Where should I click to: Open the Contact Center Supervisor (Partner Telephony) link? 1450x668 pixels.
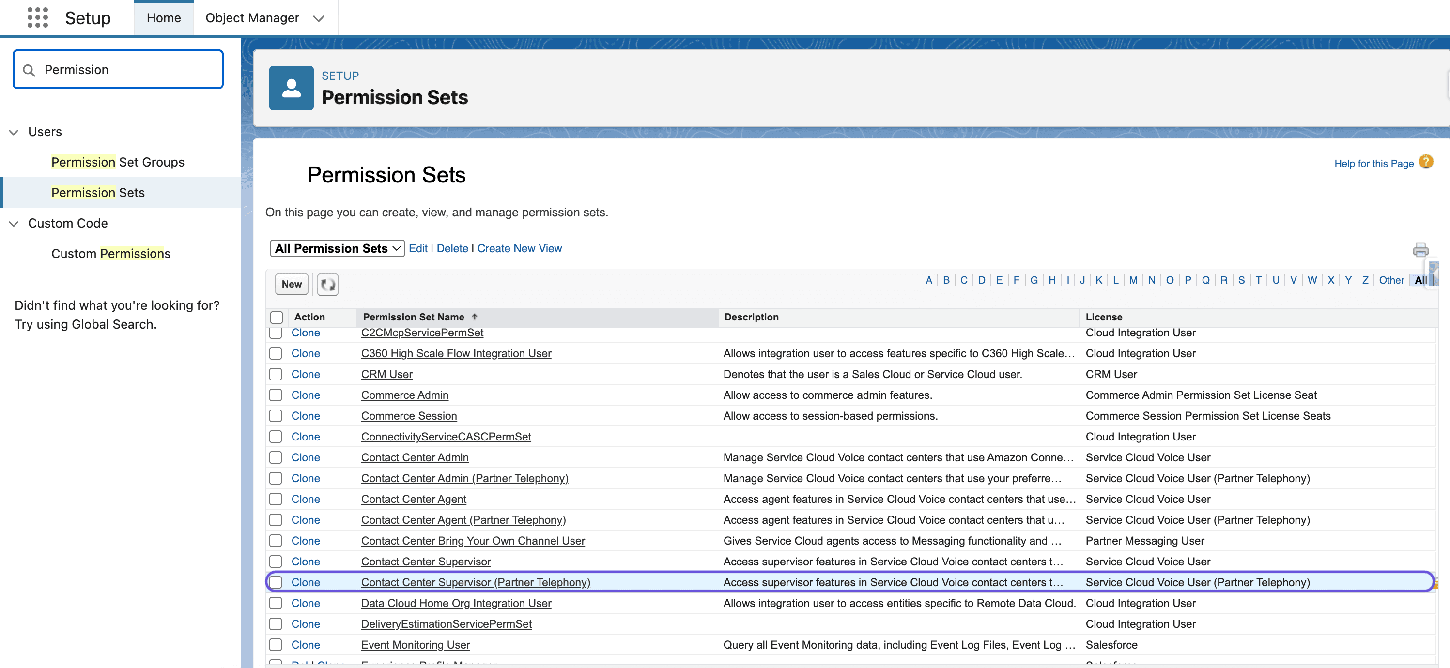pyautogui.click(x=476, y=582)
